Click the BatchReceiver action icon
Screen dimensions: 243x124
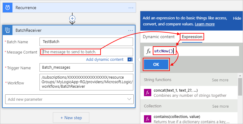pyautogui.click(x=8, y=30)
